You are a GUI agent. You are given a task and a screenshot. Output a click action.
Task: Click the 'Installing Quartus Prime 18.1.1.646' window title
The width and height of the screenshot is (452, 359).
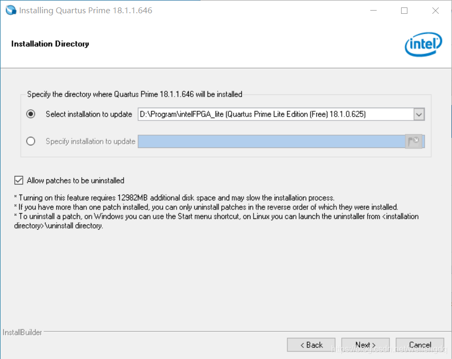tap(85, 11)
